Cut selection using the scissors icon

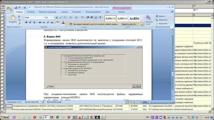tap(19, 16)
